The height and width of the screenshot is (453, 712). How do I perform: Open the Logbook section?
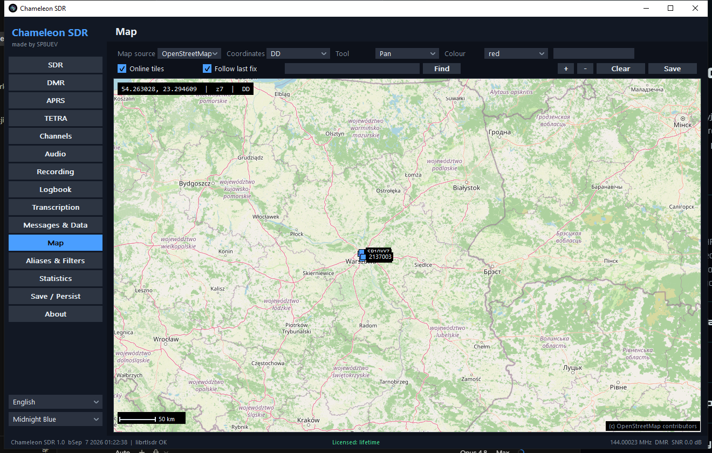[56, 189]
